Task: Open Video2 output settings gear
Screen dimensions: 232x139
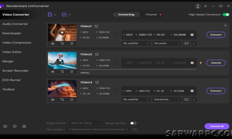Action: coord(192,63)
